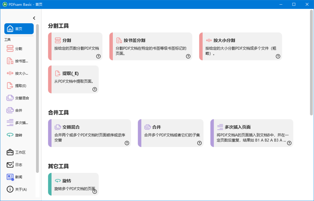Viewport: 314px width, 201px height.
Task: Click the 分割 label in the sidebar
Action: pyautogui.click(x=19, y=49)
